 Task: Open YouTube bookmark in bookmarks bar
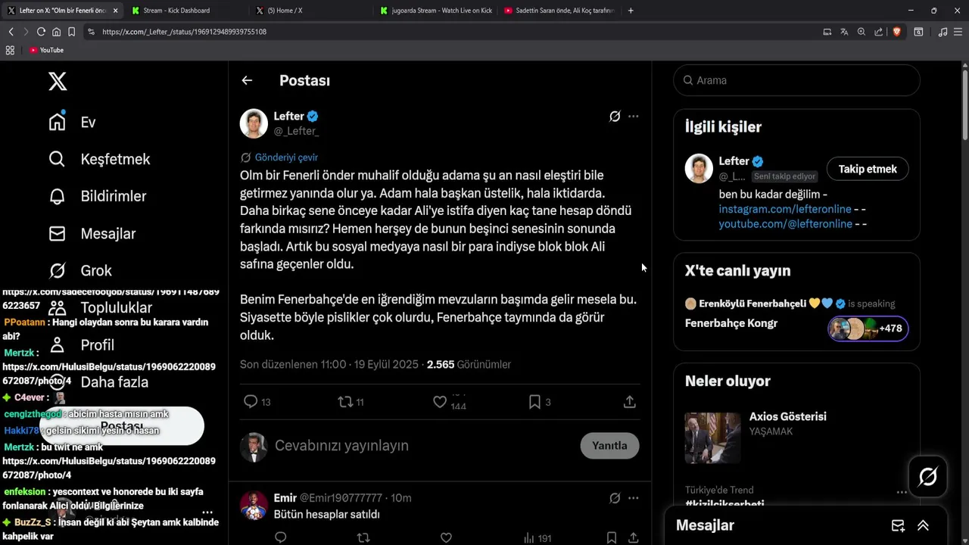(46, 50)
